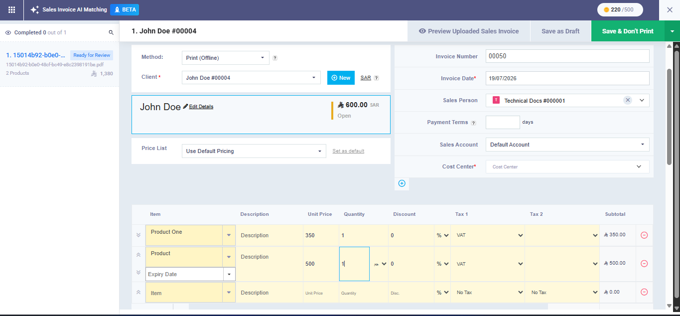Click the help icon next to Method

[x=275, y=58]
